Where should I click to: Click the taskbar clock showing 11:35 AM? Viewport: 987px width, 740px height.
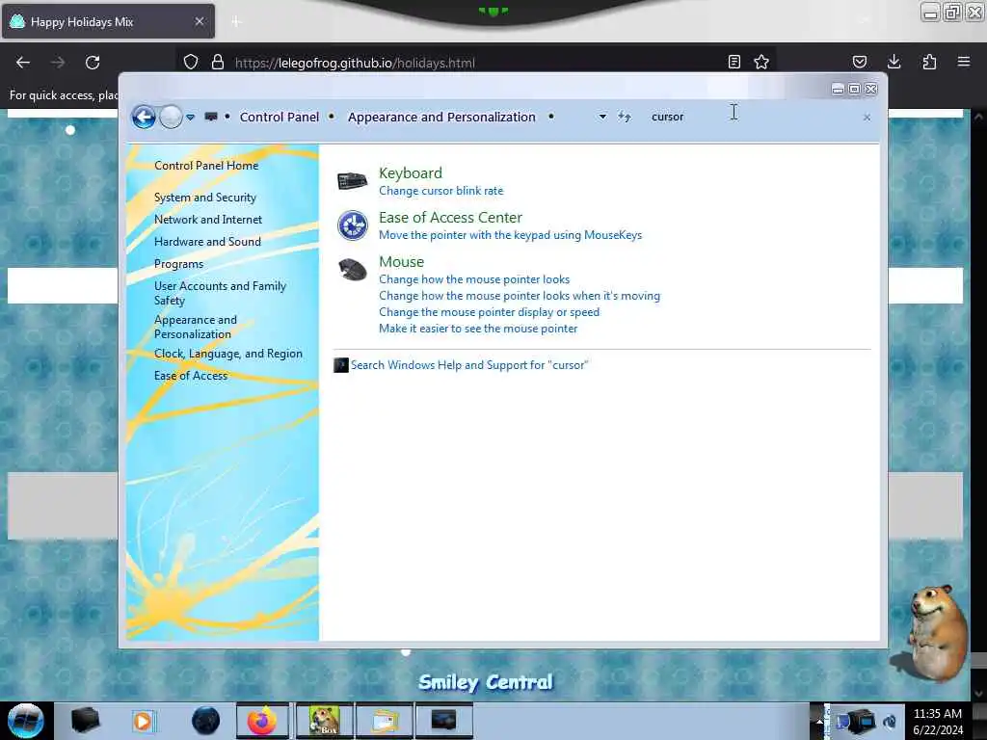point(938,722)
